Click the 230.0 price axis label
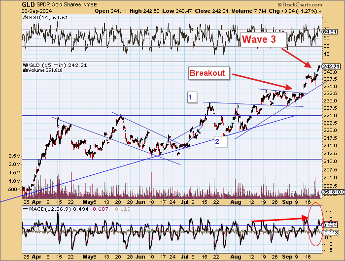This screenshot has height=261, width=345. pos(330,101)
